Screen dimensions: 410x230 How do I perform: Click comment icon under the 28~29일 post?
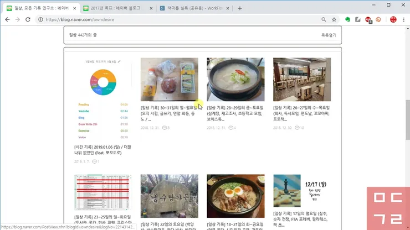[230, 128]
